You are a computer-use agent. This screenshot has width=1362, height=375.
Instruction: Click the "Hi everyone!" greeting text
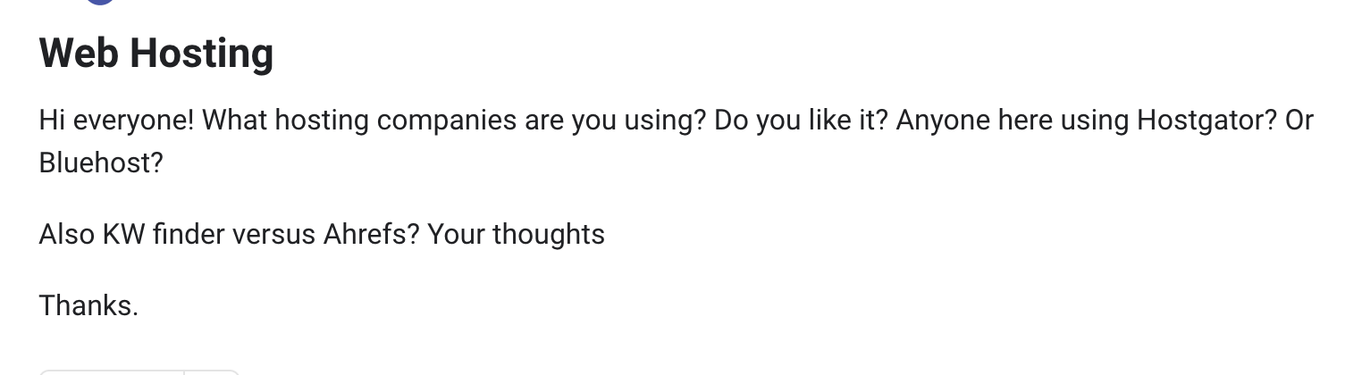coord(117,121)
